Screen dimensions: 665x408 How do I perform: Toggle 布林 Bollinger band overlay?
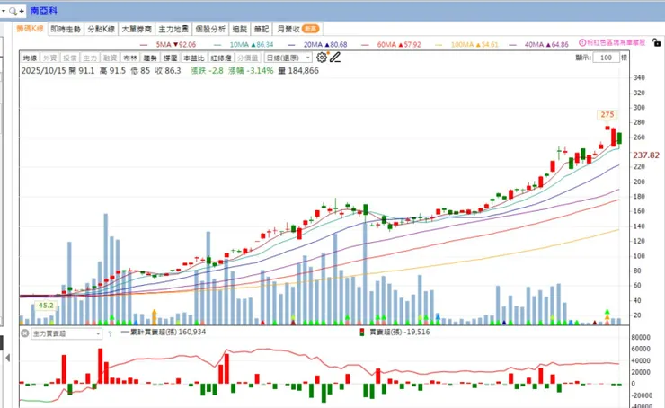click(x=130, y=58)
